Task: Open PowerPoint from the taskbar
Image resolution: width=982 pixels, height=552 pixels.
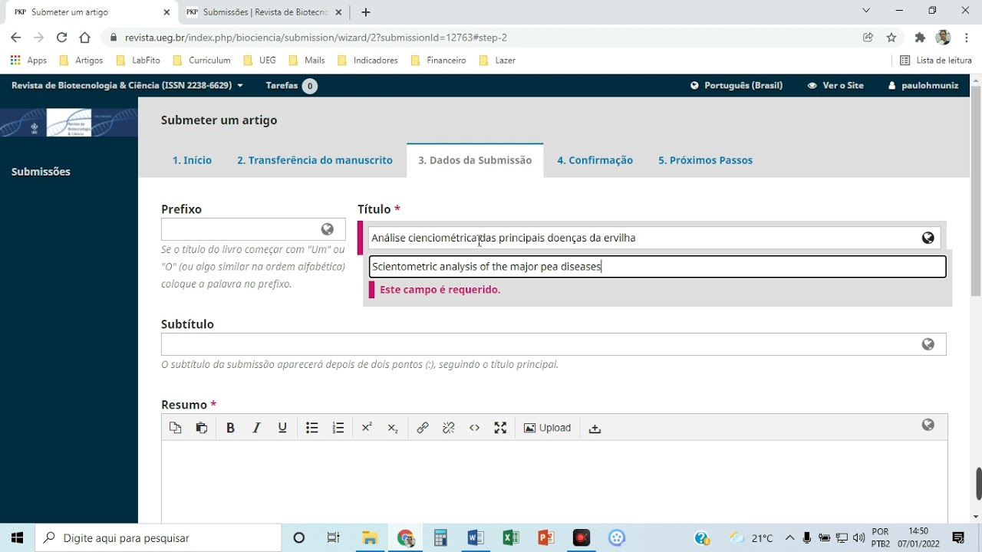Action: point(546,538)
